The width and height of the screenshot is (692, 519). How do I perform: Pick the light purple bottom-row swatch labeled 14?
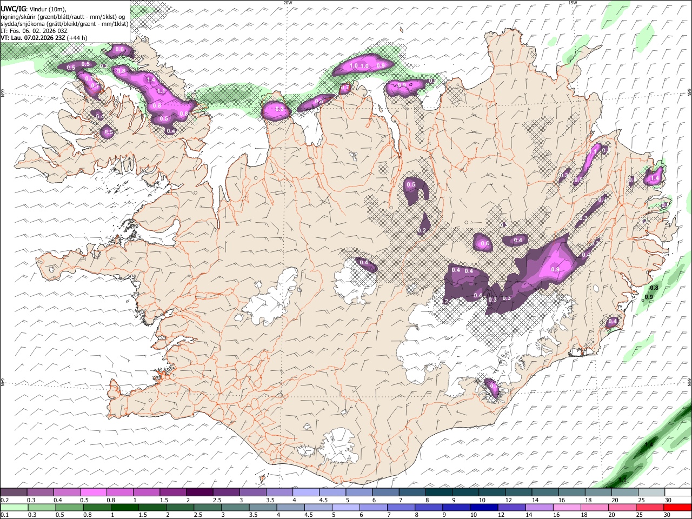click(x=540, y=507)
